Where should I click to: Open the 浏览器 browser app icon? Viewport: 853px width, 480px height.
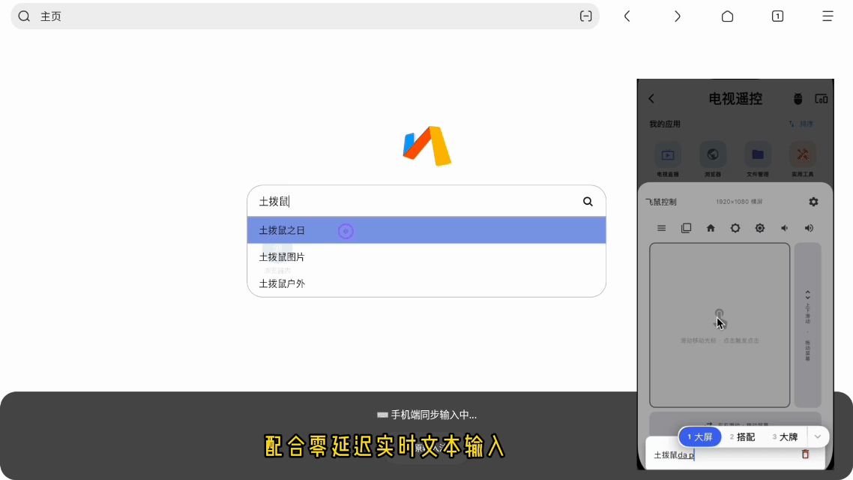(712, 155)
